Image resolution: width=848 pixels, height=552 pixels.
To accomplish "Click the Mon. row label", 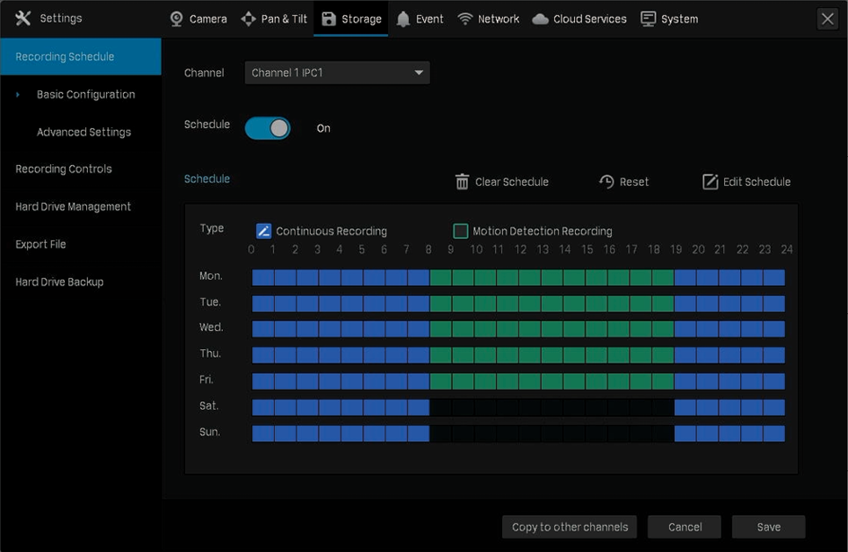I will pyautogui.click(x=211, y=276).
